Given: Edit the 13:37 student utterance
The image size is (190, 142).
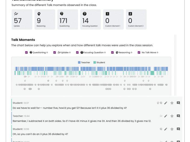Looking at the screenshot, I should [x=166, y=103].
